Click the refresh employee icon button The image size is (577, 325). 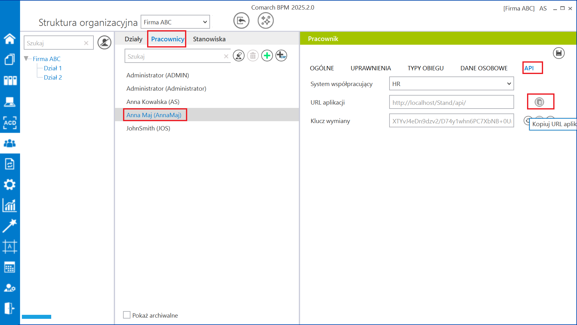click(239, 56)
